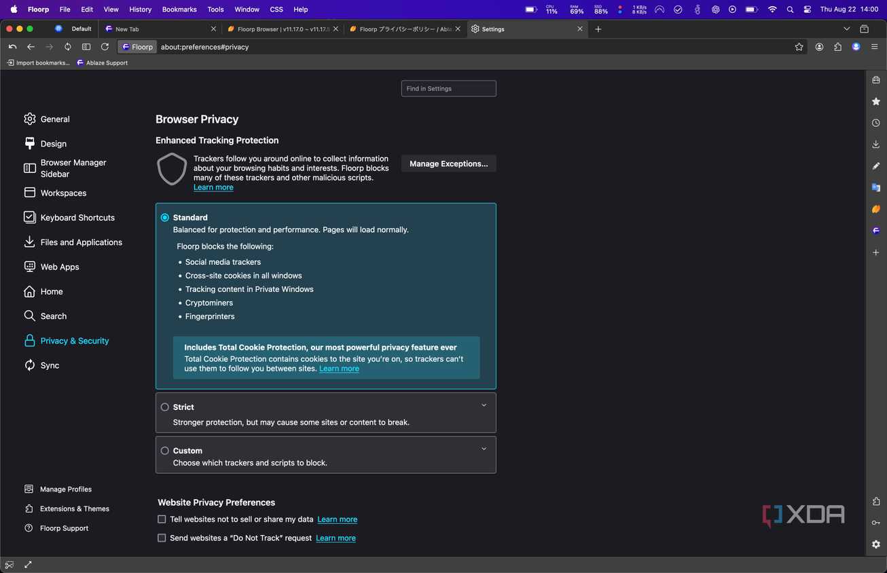This screenshot has height=573, width=887.
Task: Click the status bar screenshot icon at bottom left
Action: (x=10, y=564)
